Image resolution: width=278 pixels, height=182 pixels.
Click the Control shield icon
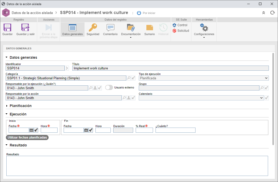click(174, 25)
